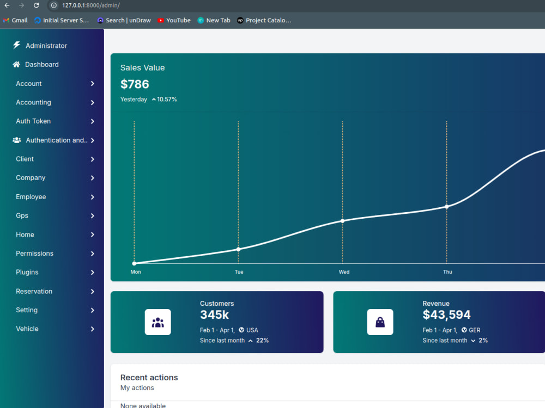Click the up arrow beside 10.57%
545x408 pixels.
[154, 100]
